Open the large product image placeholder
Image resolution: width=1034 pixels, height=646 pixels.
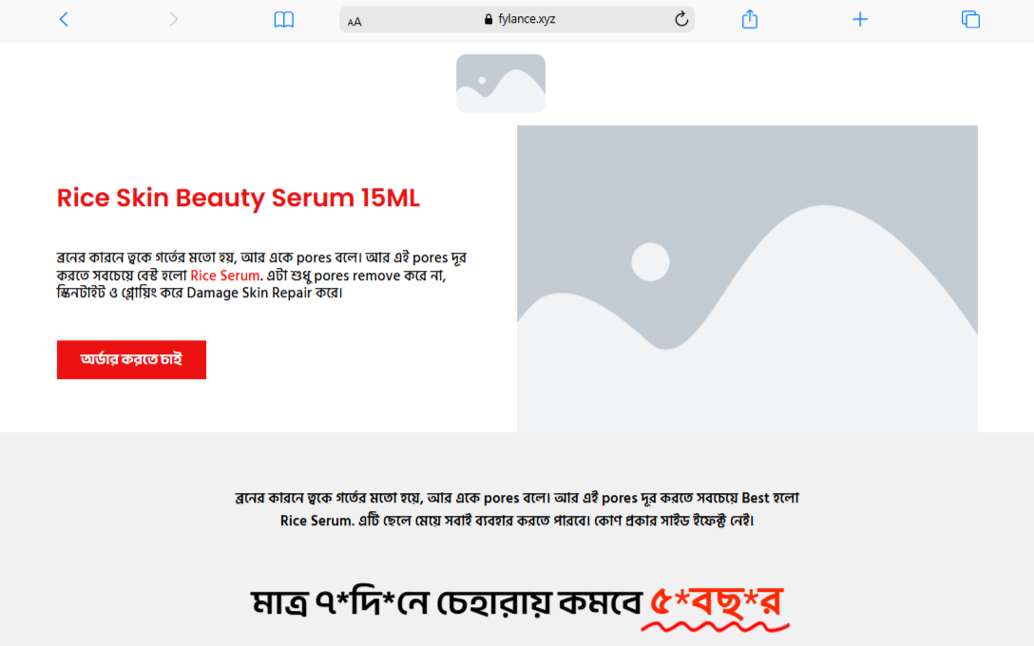[747, 278]
